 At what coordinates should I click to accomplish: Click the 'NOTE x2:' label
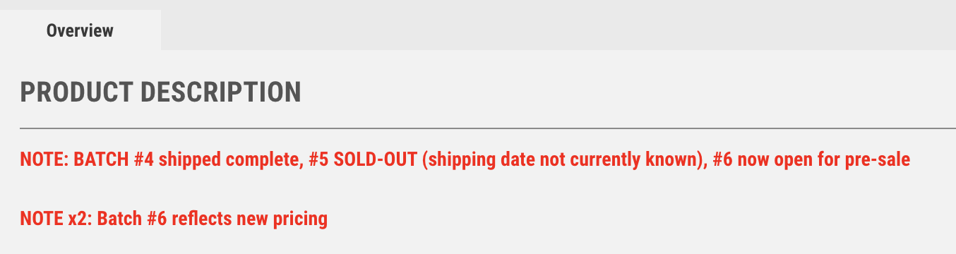(x=56, y=219)
